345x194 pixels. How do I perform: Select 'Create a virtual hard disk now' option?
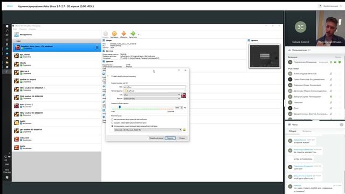[x=129, y=123]
